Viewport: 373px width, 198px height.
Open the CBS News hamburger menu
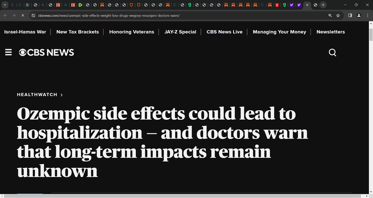coord(8,52)
